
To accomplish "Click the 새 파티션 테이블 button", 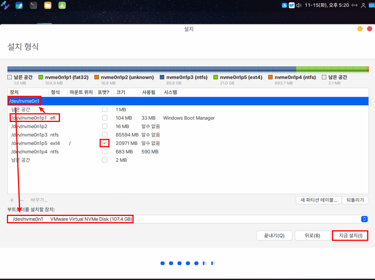I will [318, 200].
